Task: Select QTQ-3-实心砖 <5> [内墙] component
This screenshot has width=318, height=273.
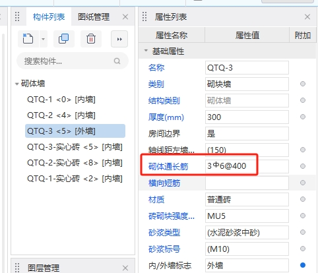Action: point(75,147)
